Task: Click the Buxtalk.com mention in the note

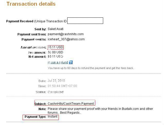Action: click(x=130, y=109)
